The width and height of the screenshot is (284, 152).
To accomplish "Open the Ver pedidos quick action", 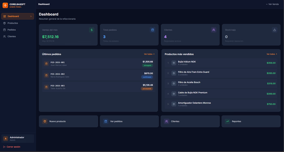I will click(129, 122).
